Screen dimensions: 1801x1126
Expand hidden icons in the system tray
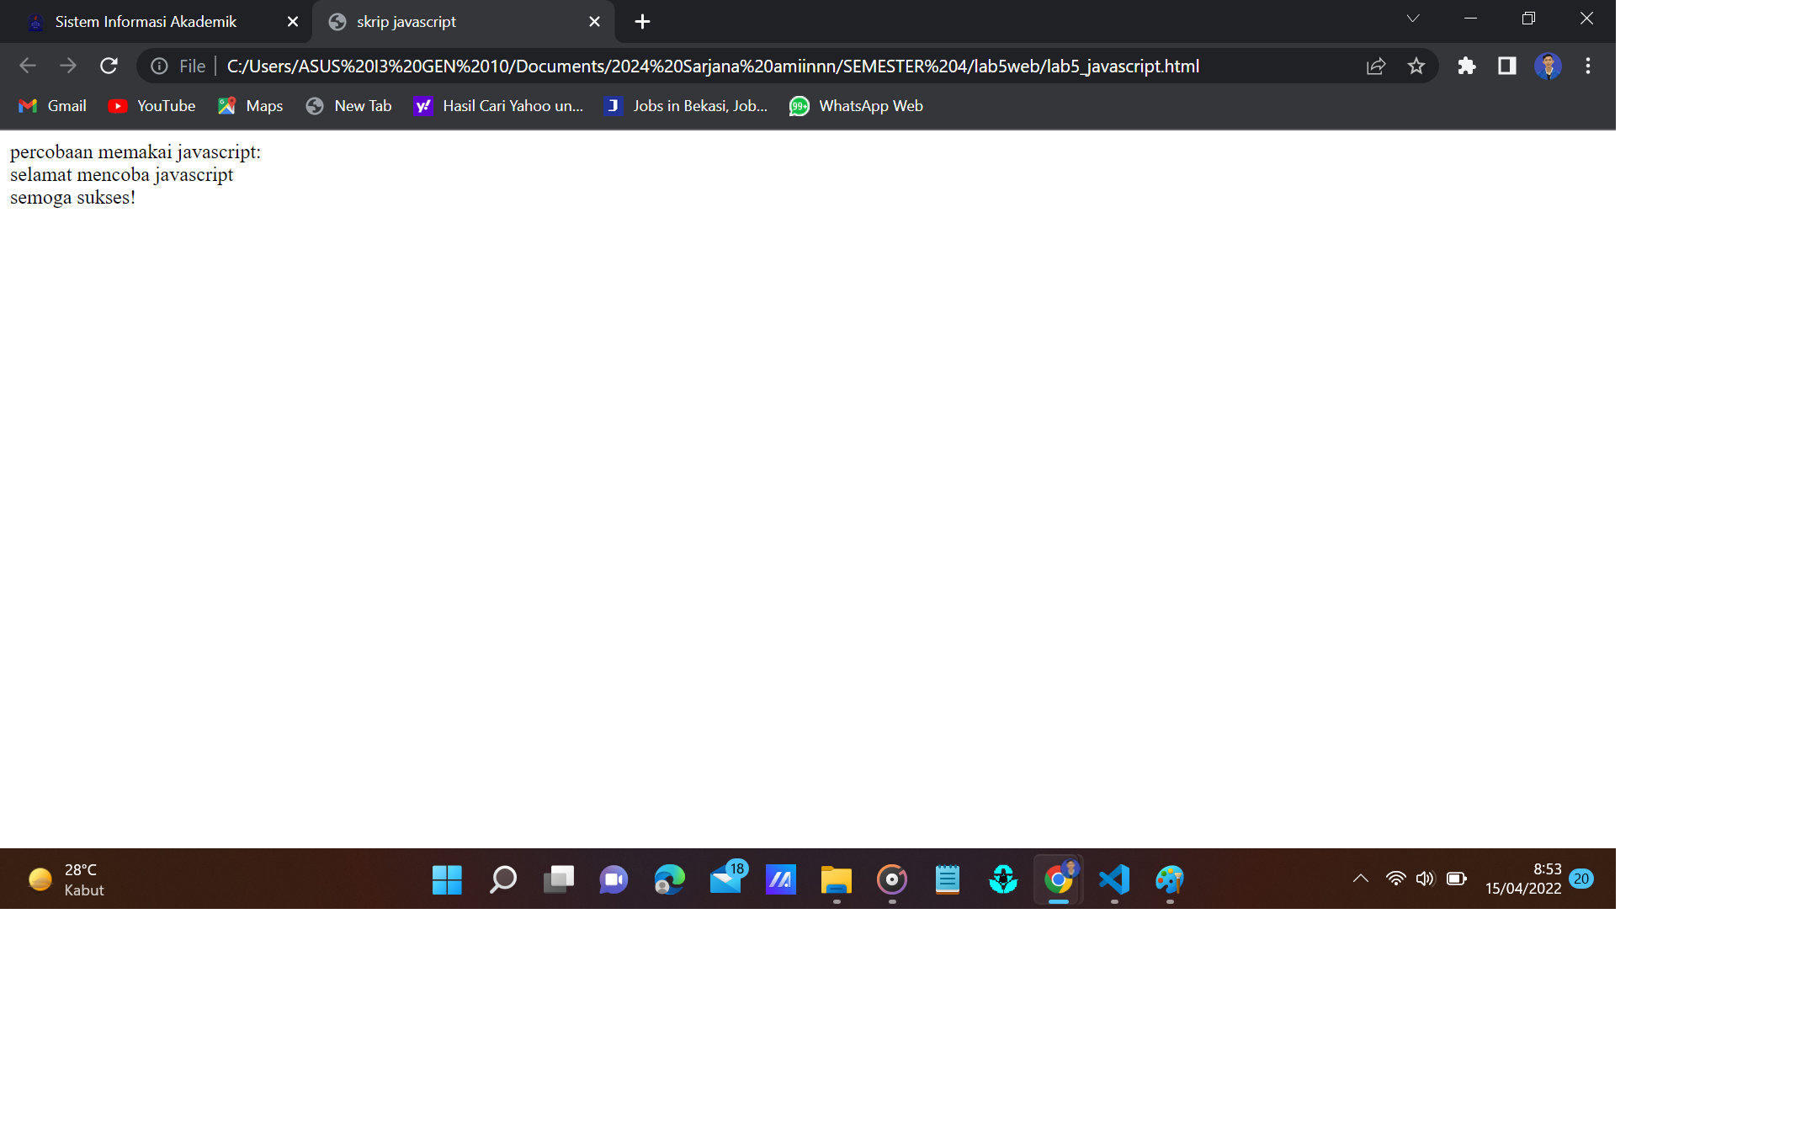(1360, 878)
